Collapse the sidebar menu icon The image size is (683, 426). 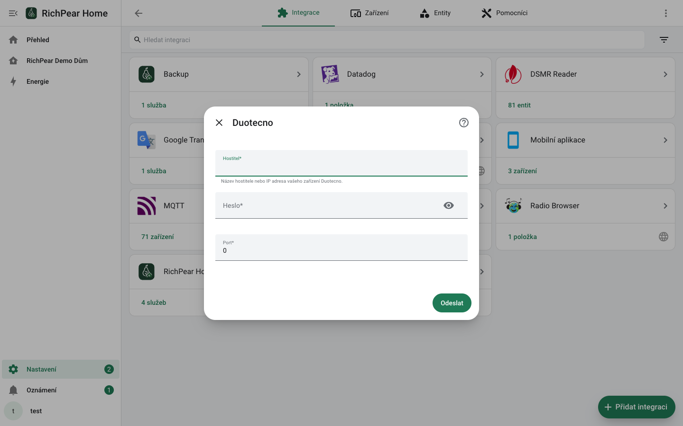(x=13, y=13)
